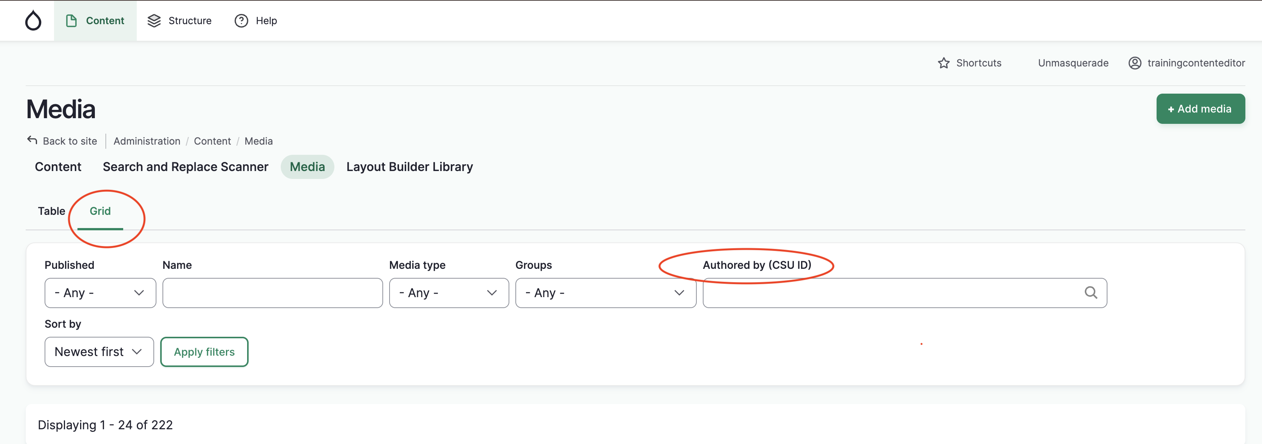Open the Content toolbar menu
The height and width of the screenshot is (444, 1262).
coord(96,20)
